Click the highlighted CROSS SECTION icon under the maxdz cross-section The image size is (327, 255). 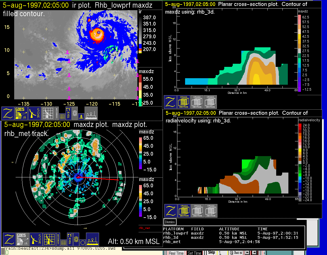pyautogui.click(x=184, y=102)
